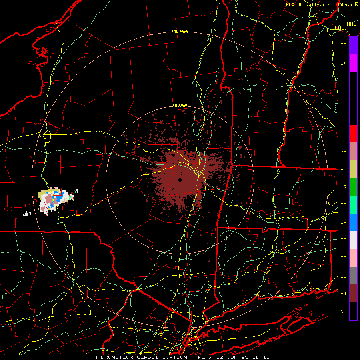The height and width of the screenshot is (360, 360).
Task: Click the 50 NMI range ring label
Action: (180, 106)
